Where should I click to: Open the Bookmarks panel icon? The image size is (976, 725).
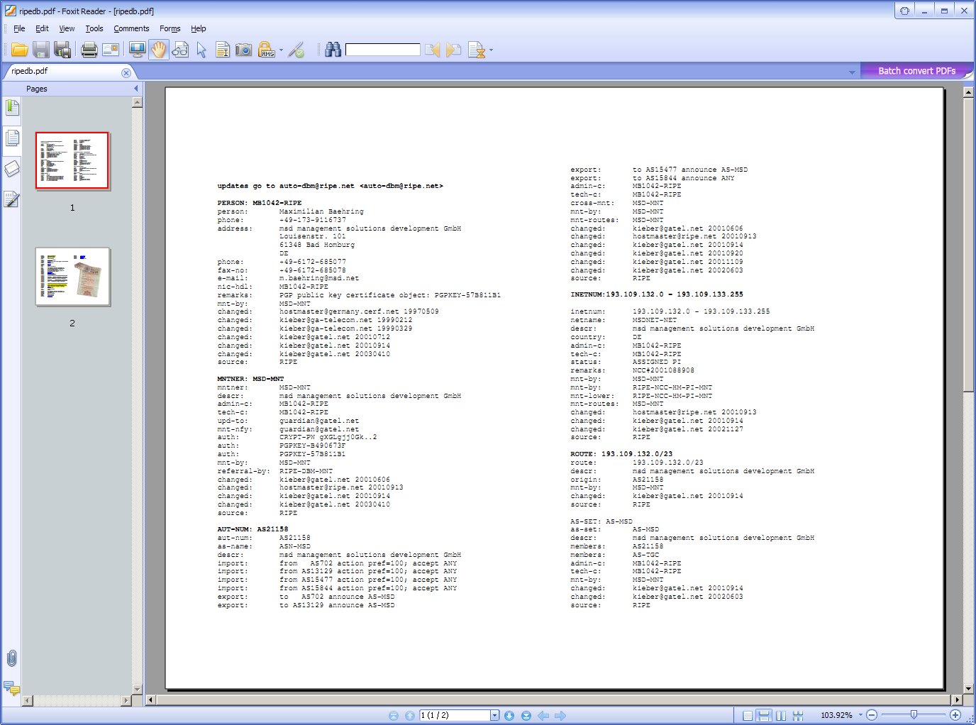pos(12,108)
